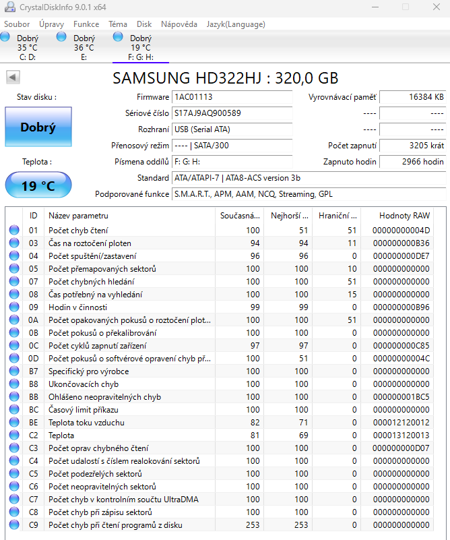
Task: Click status orb for Počet chyb čtení
Action: (x=14, y=231)
